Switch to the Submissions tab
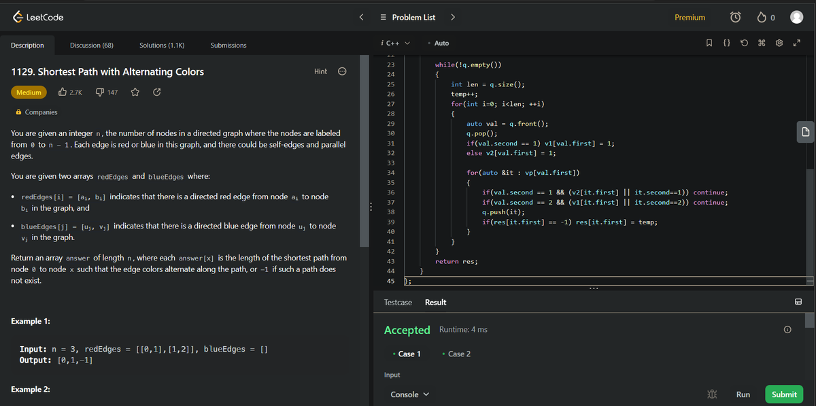 (x=228, y=45)
